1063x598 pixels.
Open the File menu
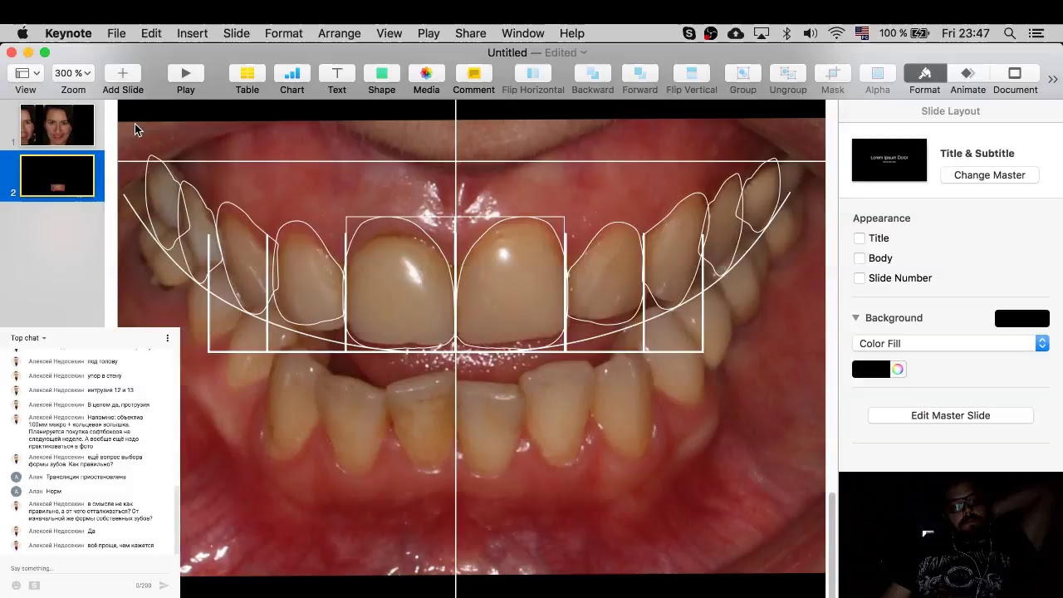pyautogui.click(x=116, y=33)
